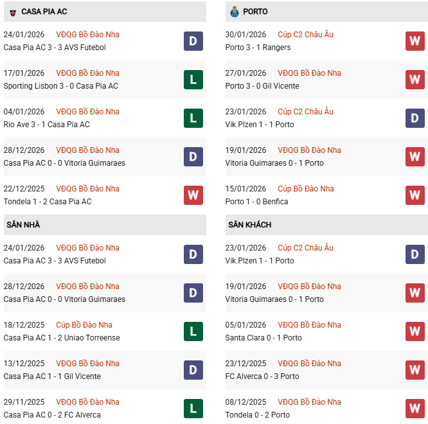Image resolution: width=428 pixels, height=424 pixels.
Task: Open VĐQG Bồ Đào Nha link for Sporting Lisbon match
Action: point(87,73)
